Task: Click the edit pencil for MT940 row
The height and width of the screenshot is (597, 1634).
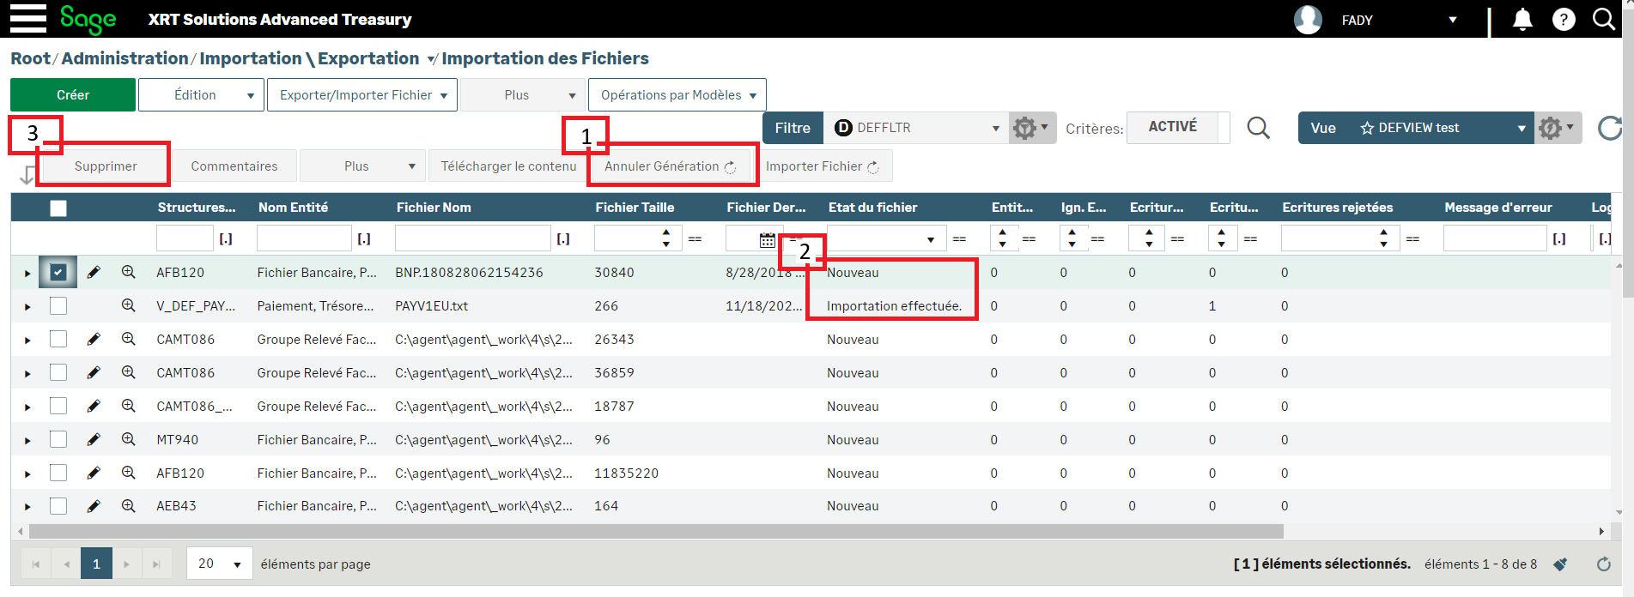Action: click(x=94, y=439)
